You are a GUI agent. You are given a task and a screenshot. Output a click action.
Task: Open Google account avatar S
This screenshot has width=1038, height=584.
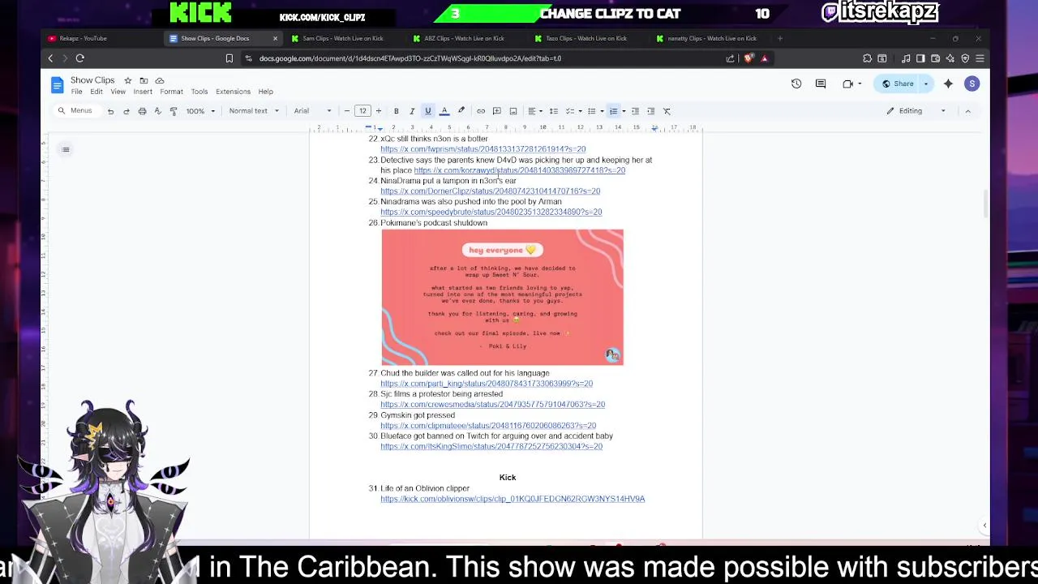click(x=972, y=84)
